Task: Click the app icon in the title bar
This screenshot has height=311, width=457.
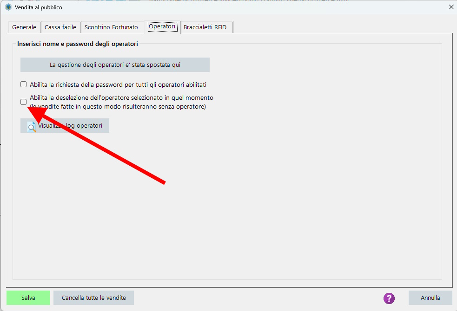Action: click(x=8, y=7)
